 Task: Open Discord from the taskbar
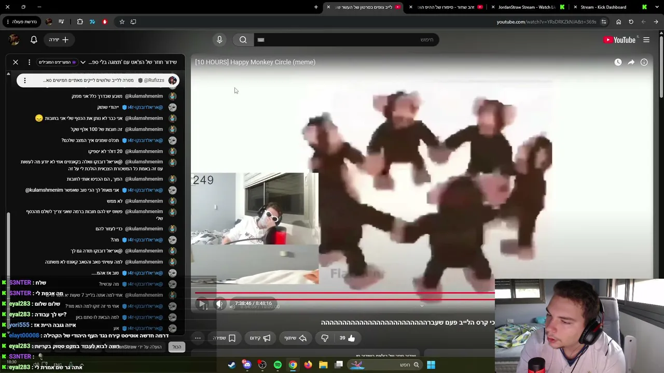(247, 365)
